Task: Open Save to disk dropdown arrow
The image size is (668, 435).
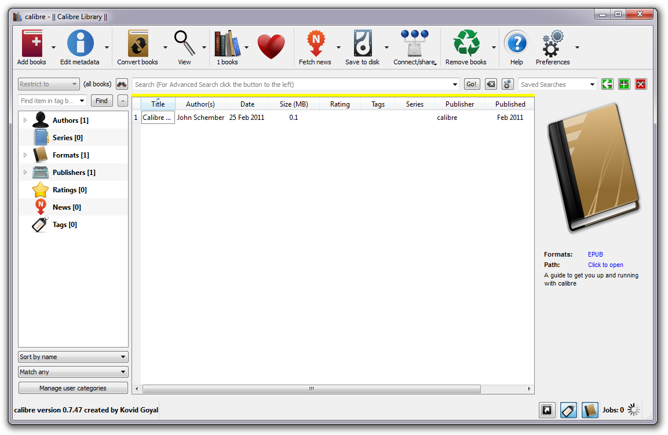Action: coord(386,47)
